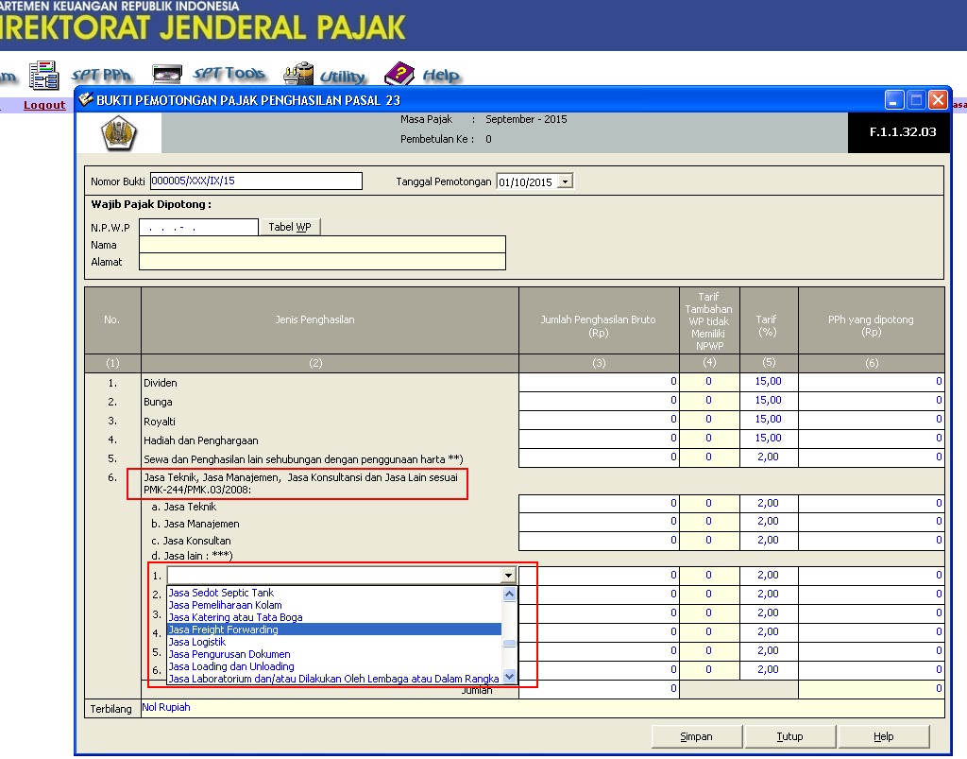Viewport: 967px width, 759px height.
Task: Click the dropdown list scrollbar thumb
Action: click(509, 643)
